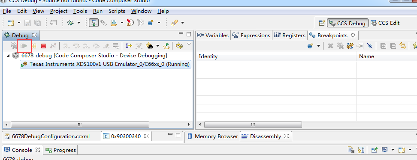Click the Display Selected Console monitor icon
The height and width of the screenshot is (160, 417).
coord(384,150)
